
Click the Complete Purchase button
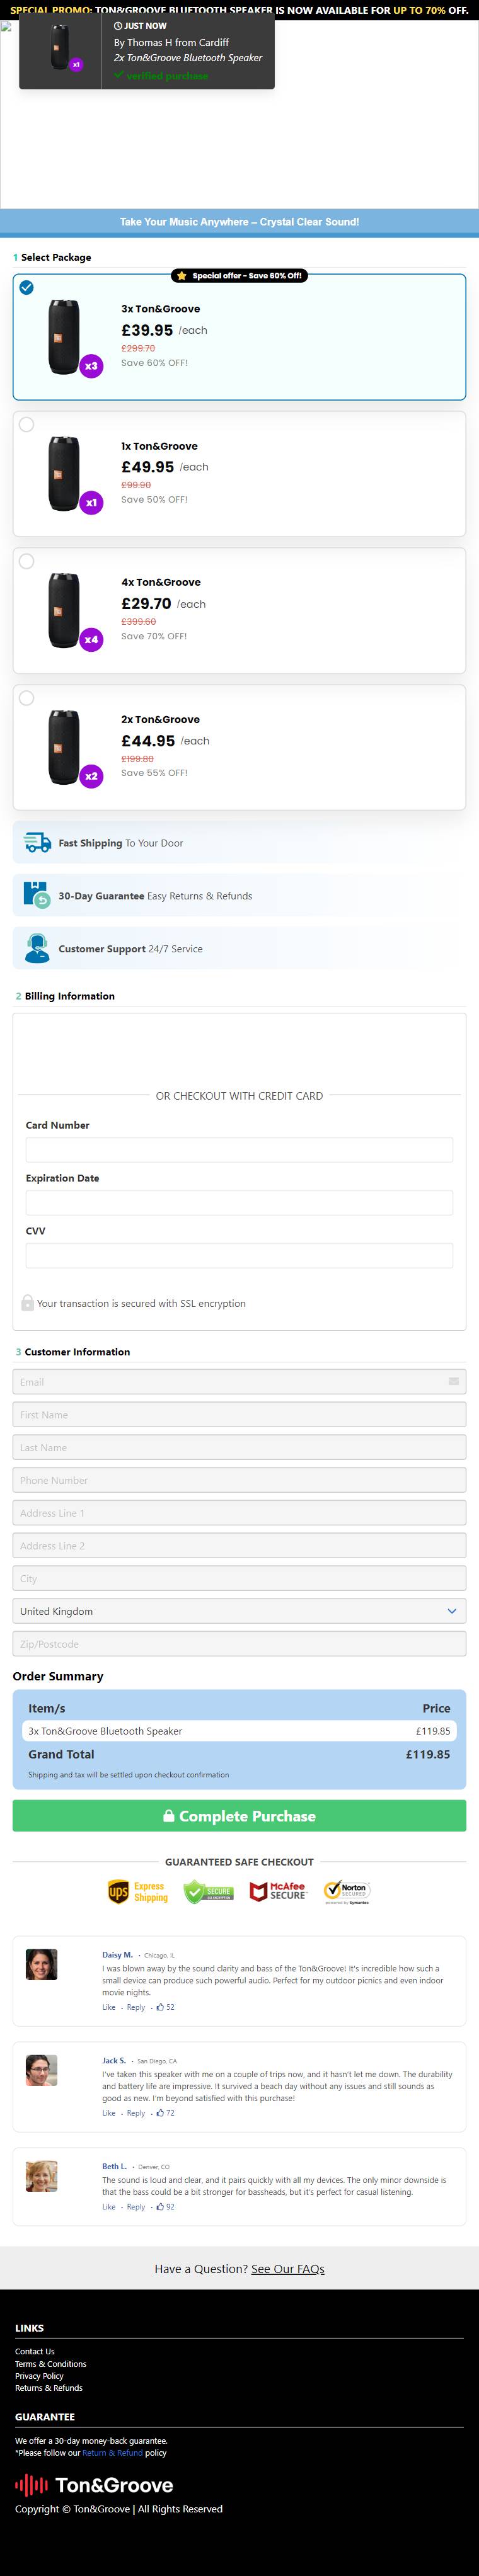coord(239,1816)
